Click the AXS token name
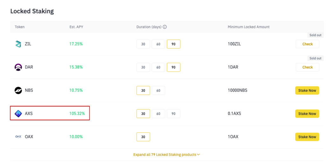 (x=29, y=113)
